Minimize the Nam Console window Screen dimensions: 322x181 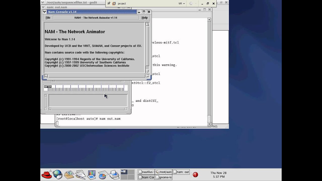click(x=139, y=12)
